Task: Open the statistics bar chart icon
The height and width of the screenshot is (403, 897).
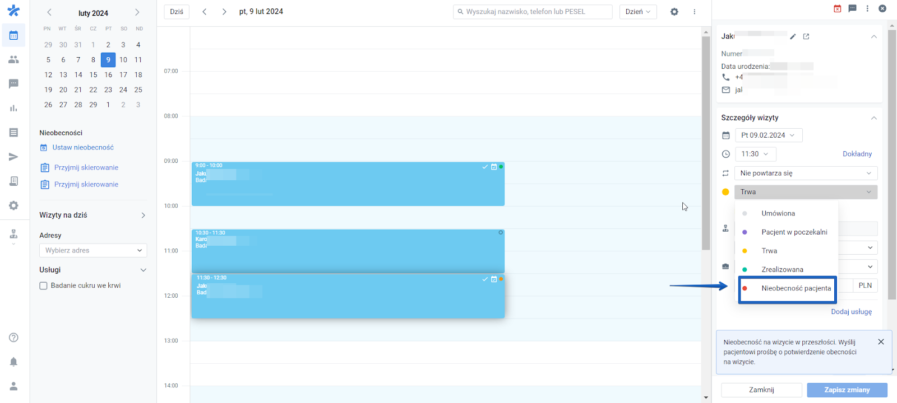Action: [13, 108]
